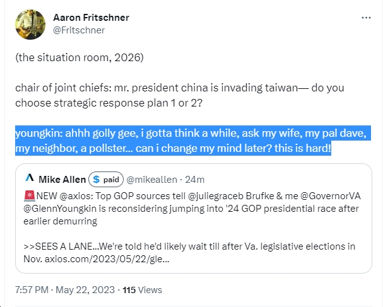Click Aaron Fritschner's profile avatar

[x=30, y=25]
